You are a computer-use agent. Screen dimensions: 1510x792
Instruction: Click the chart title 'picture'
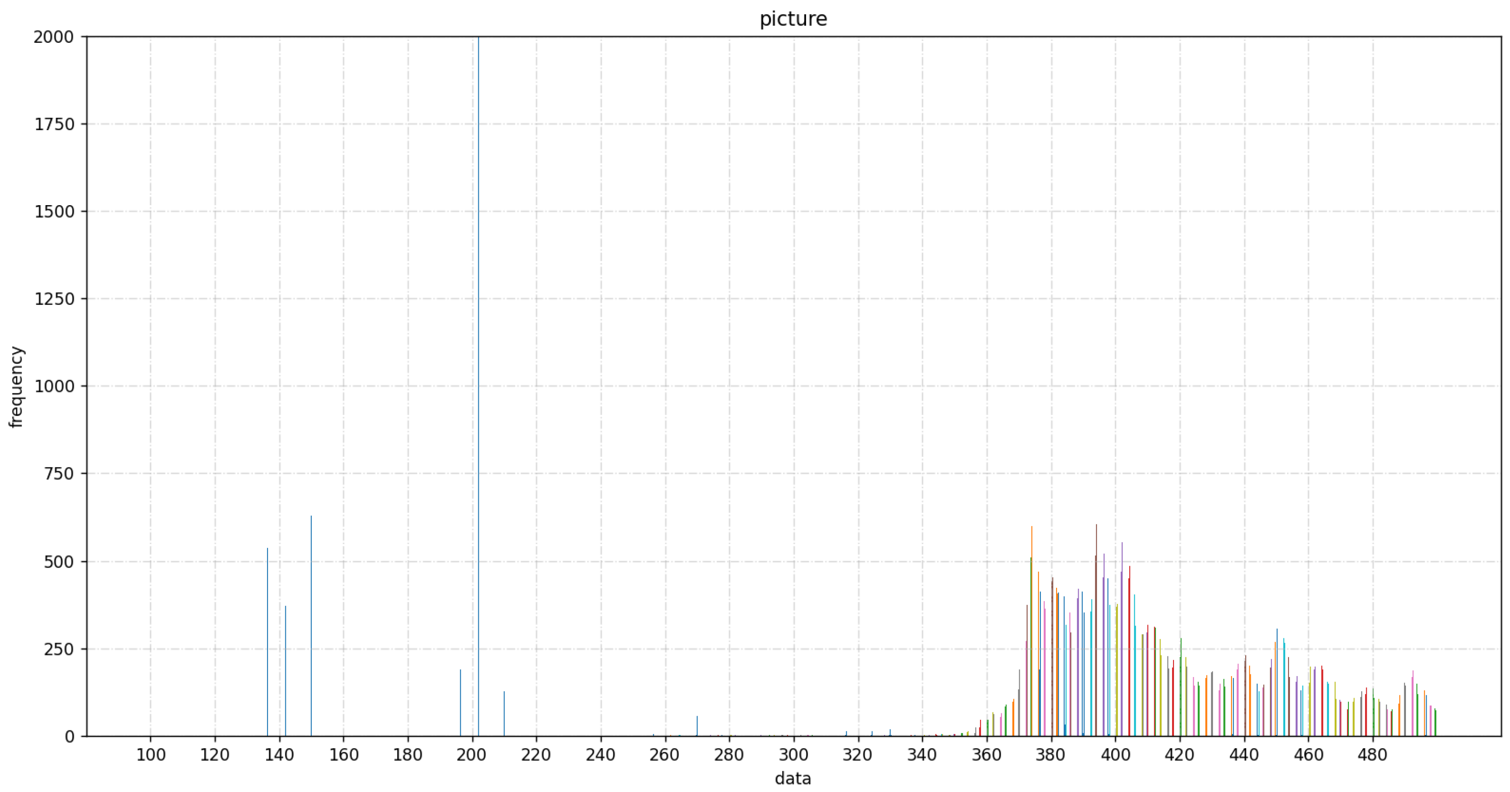793,19
